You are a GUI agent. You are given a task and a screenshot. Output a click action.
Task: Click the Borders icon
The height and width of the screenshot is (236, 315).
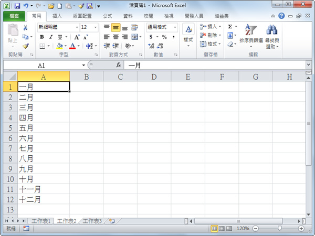click(x=42, y=46)
